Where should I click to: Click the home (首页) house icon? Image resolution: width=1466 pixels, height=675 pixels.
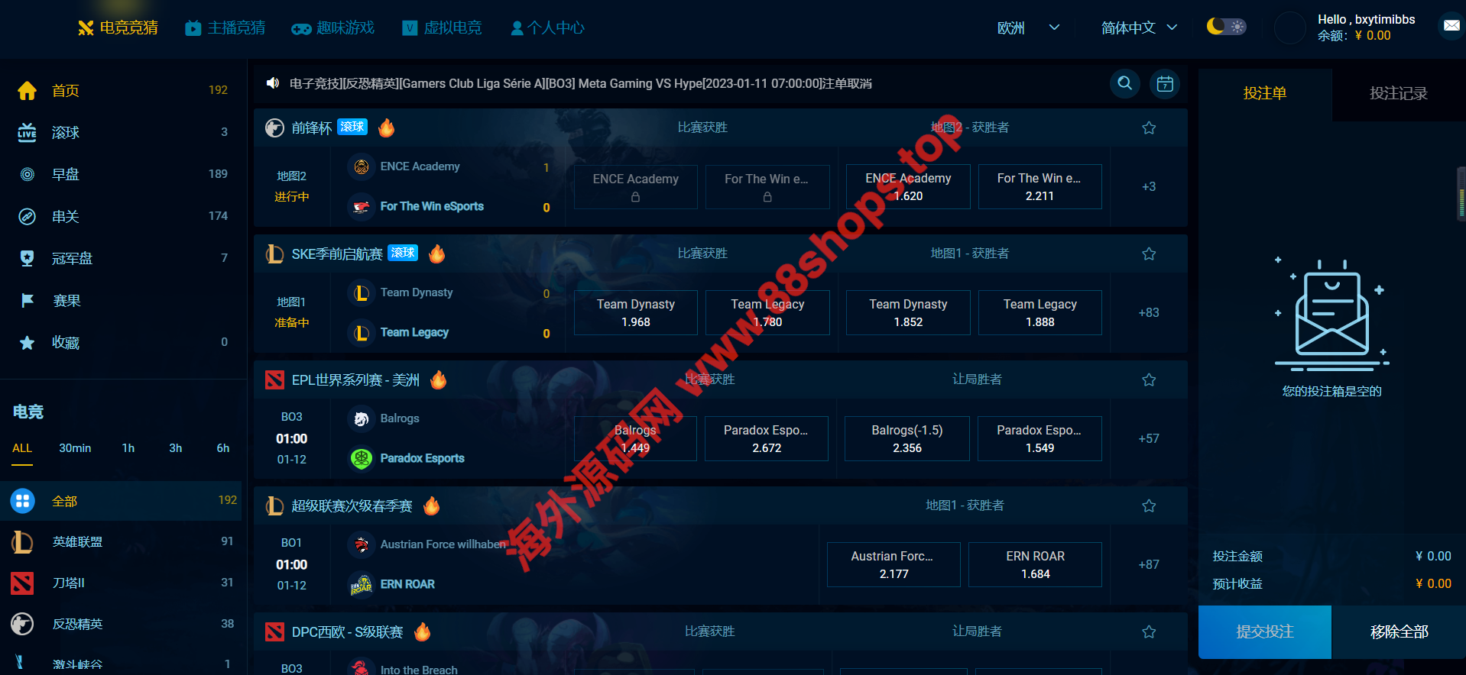click(x=27, y=91)
